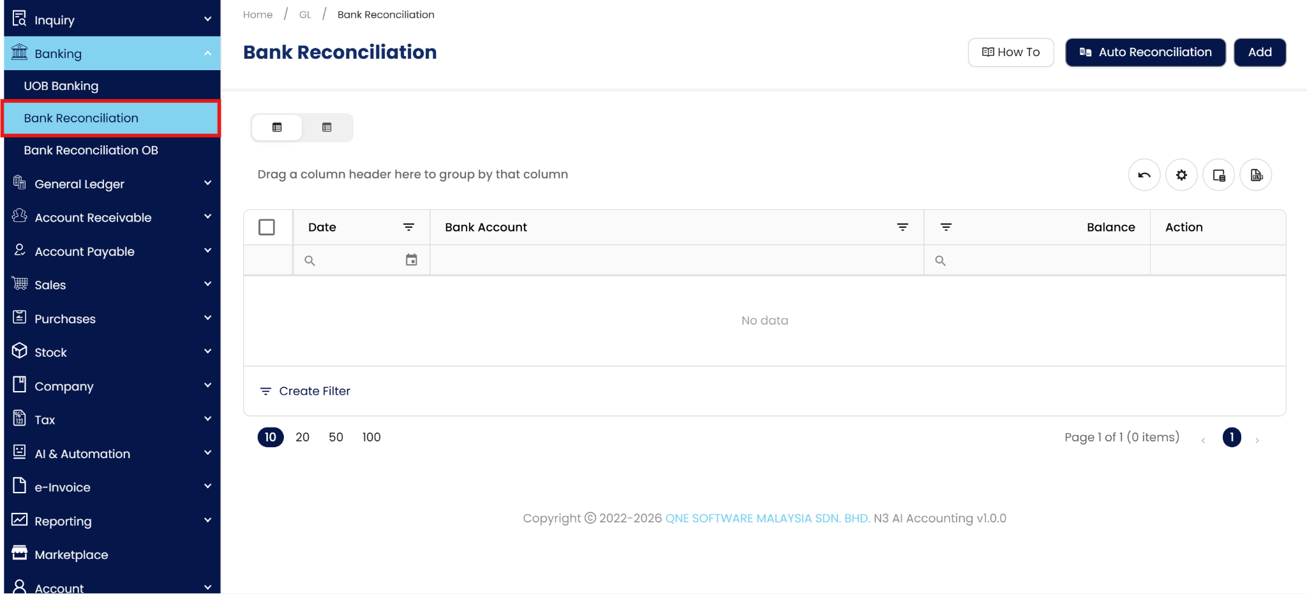The height and width of the screenshot is (594, 1307).
Task: Expand the Account Receivable menu
Action: coord(112,218)
